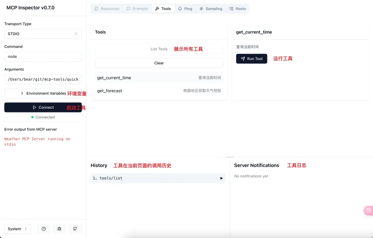
Task: Expand the tools/list history arrow
Action: pos(221,178)
